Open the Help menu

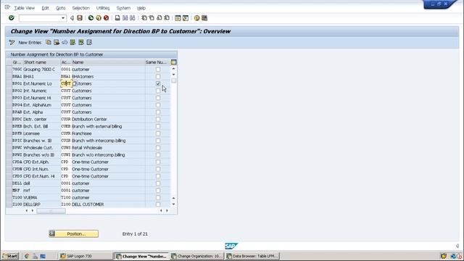pyautogui.click(x=141, y=8)
